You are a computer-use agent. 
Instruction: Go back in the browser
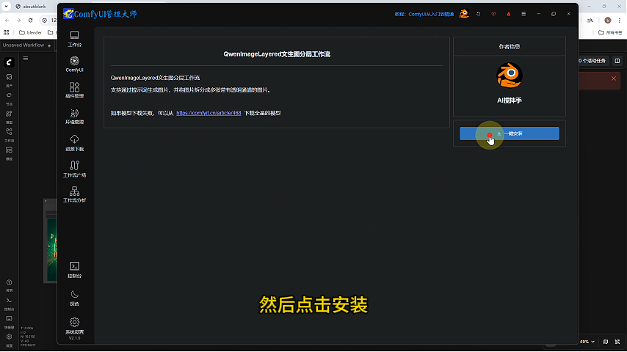(7, 20)
